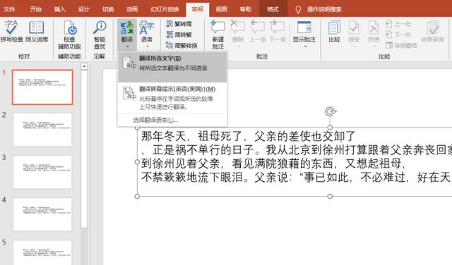This screenshot has height=265, width=452.
Task: Click the 操作说明搜索 search field
Action: [x=324, y=9]
